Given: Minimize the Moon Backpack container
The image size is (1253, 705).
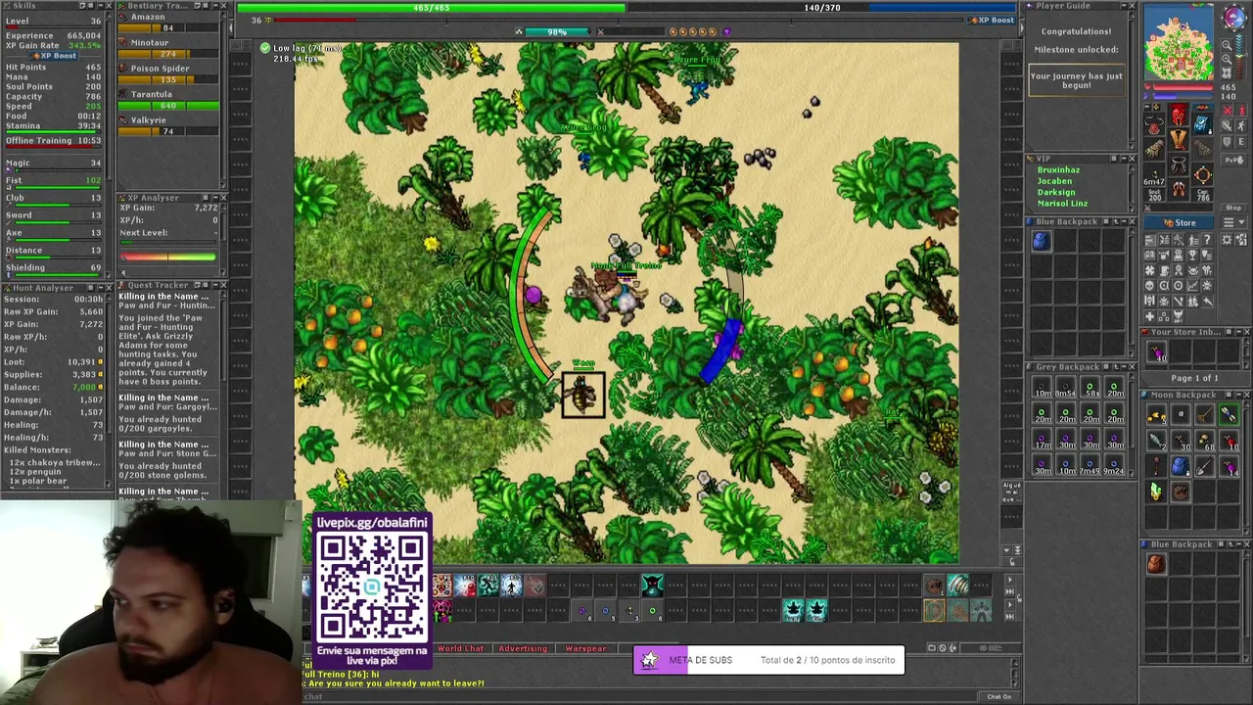Looking at the screenshot, I should (x=1238, y=395).
